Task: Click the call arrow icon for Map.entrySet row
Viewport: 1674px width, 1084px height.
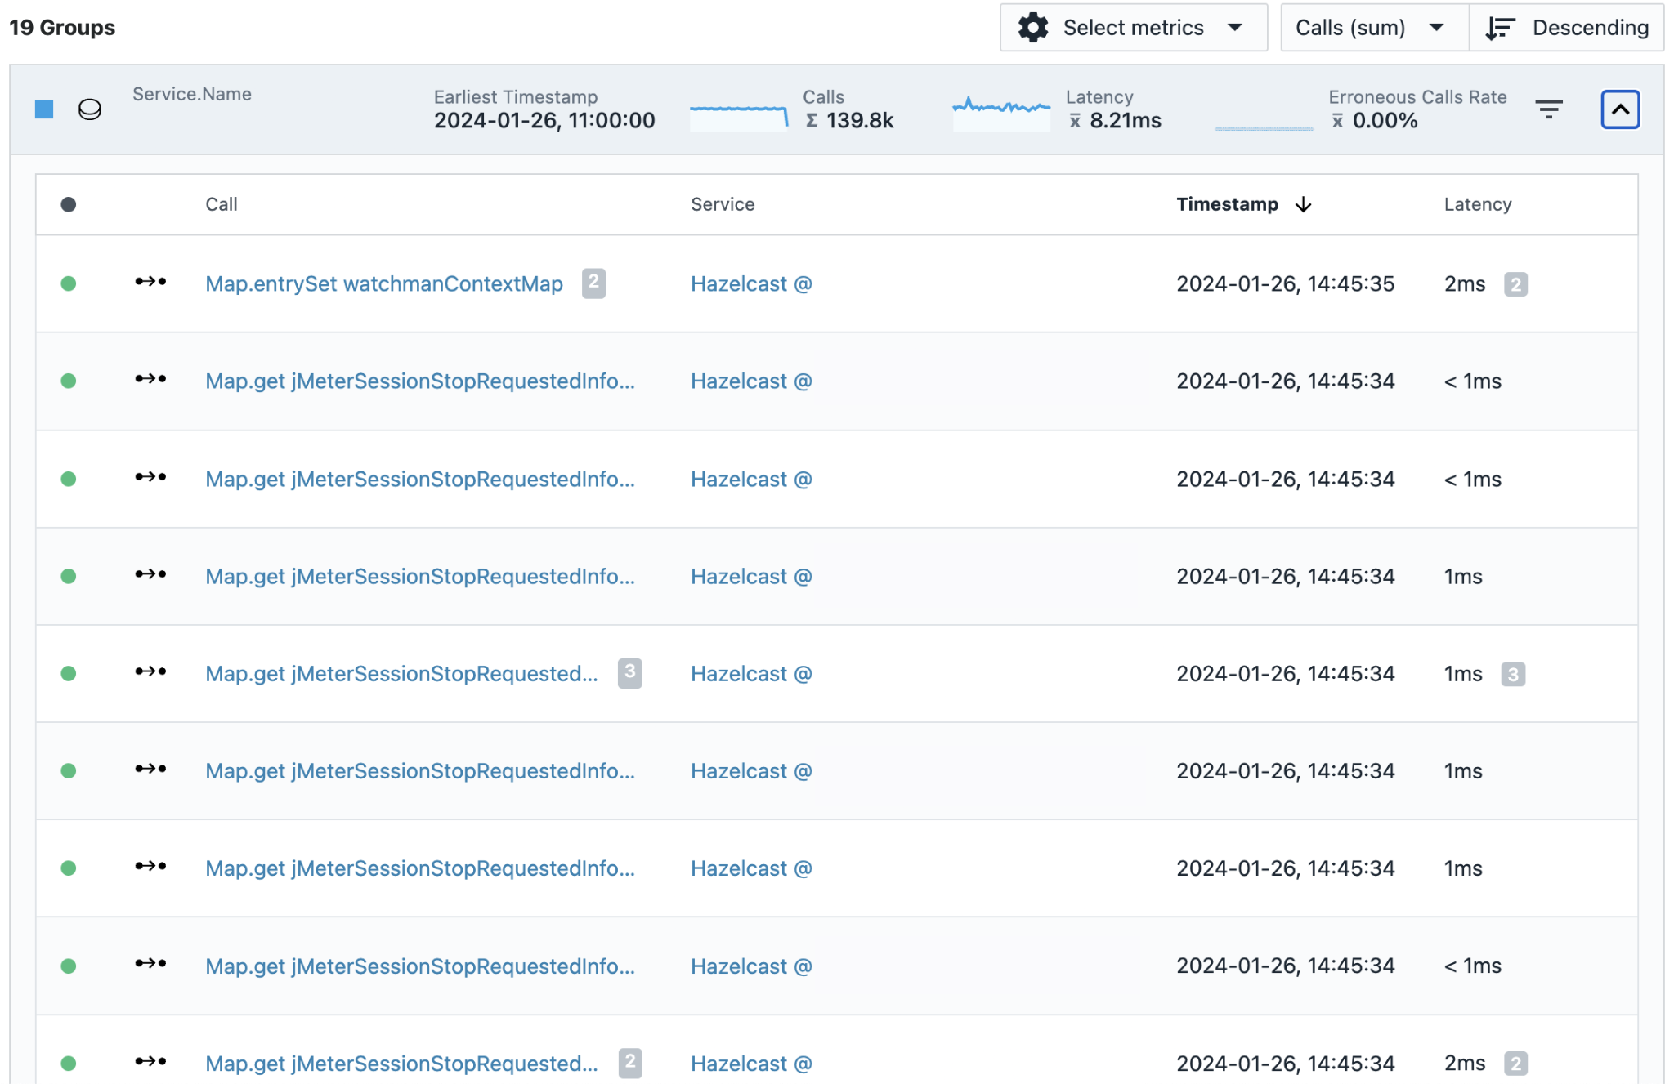Action: tap(150, 282)
